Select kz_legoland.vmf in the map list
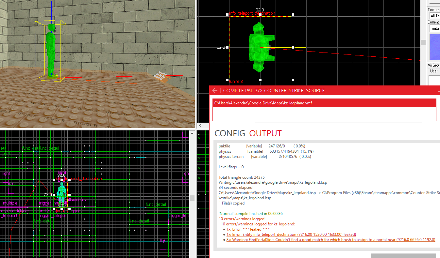This screenshot has height=258, width=440. tap(263, 103)
